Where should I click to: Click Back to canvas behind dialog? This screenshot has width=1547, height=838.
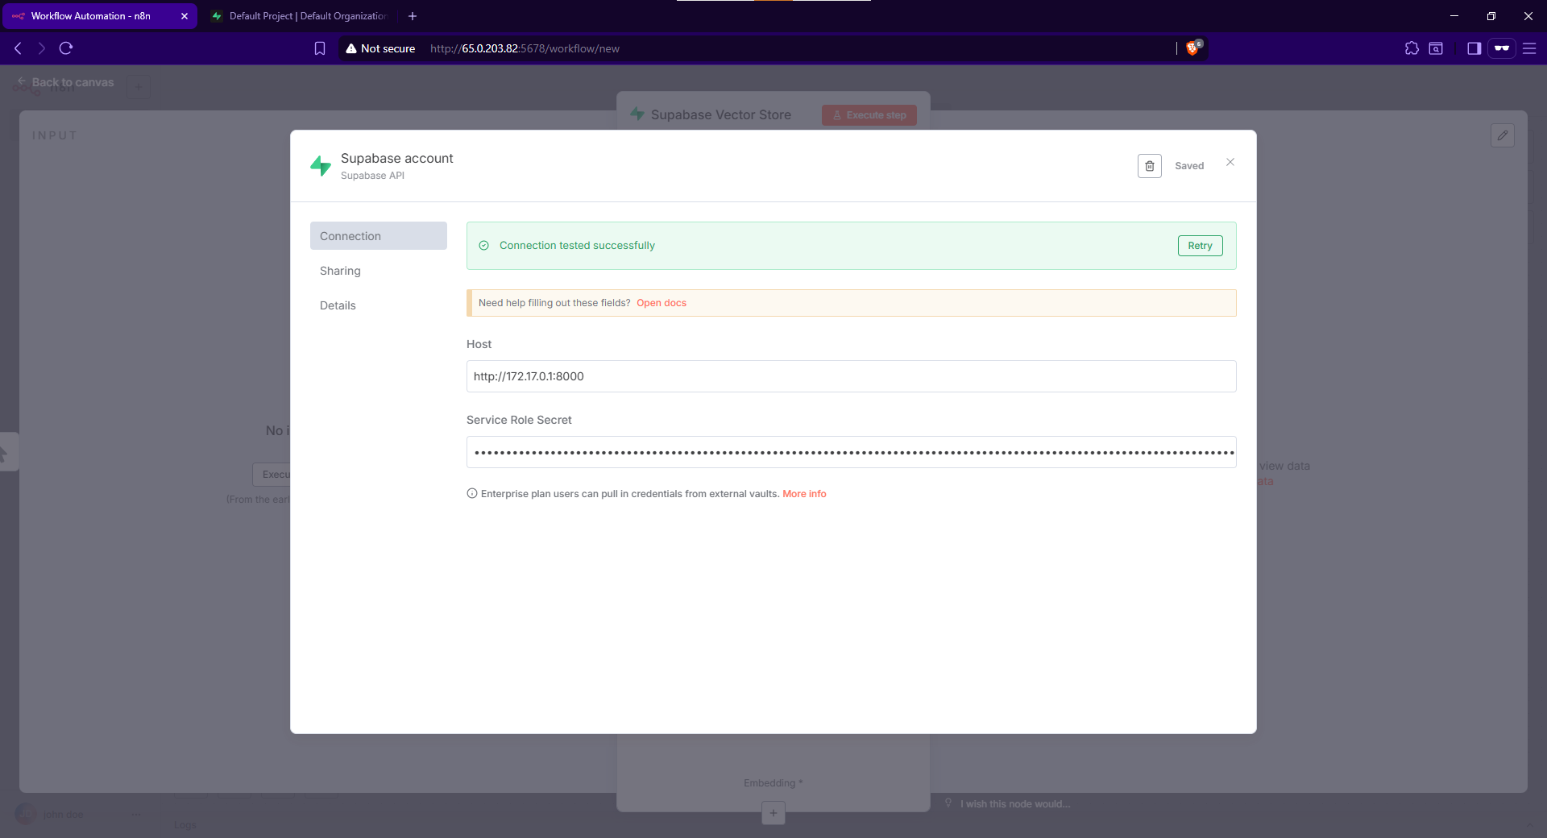(x=65, y=82)
